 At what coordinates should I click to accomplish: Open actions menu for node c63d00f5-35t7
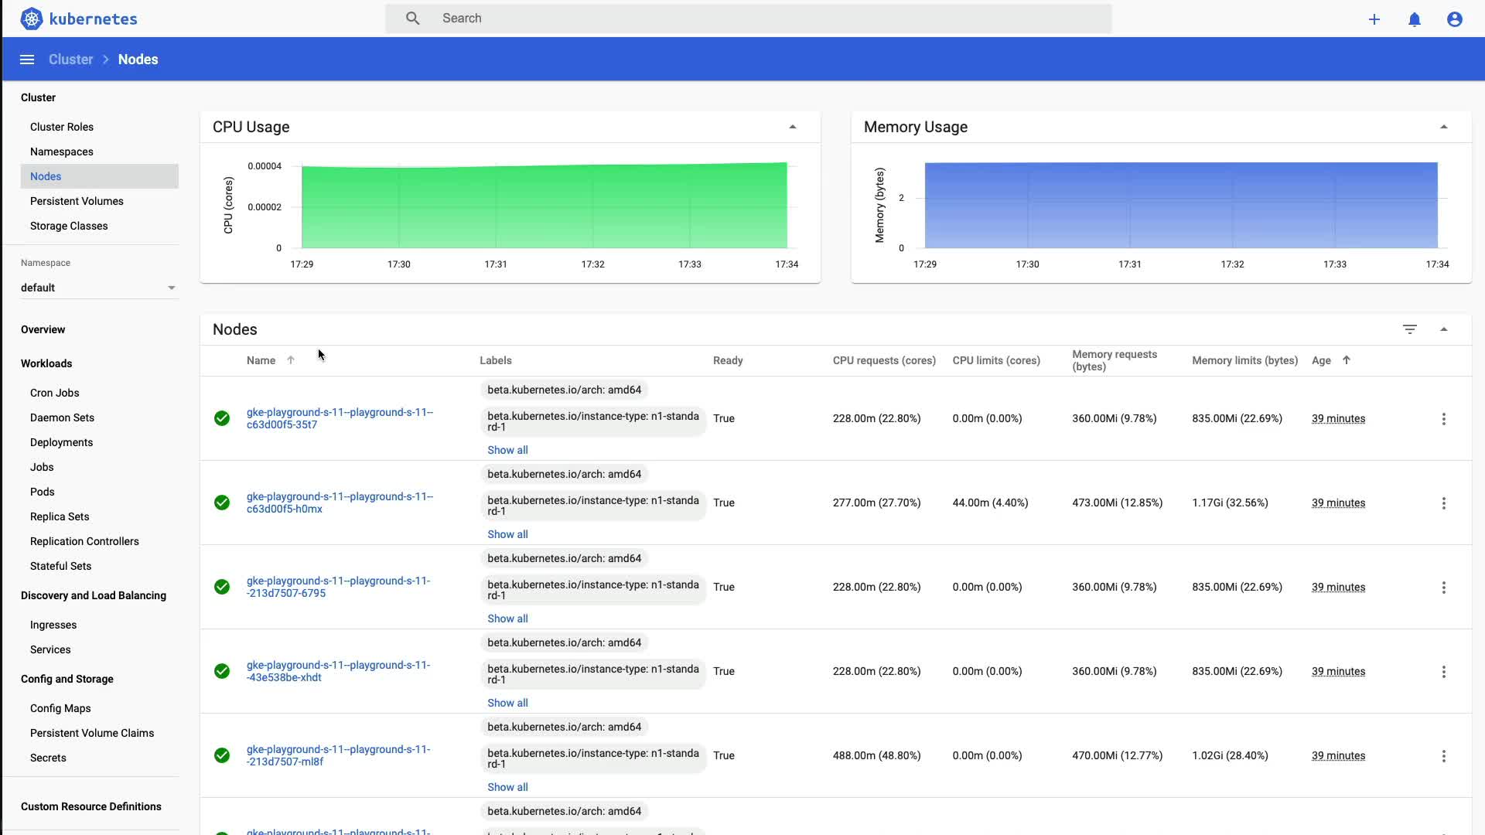pos(1443,419)
